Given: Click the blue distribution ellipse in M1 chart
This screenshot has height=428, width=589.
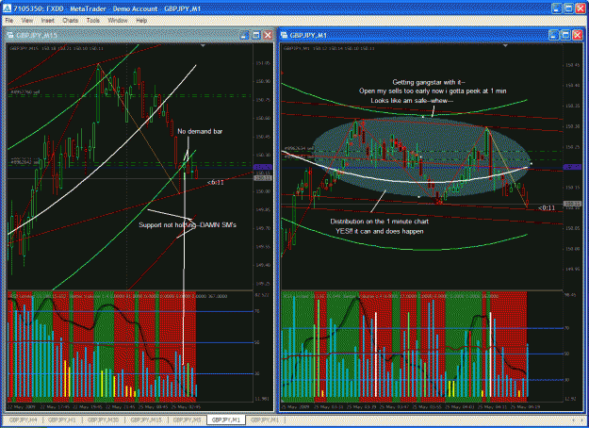Looking at the screenshot, I should tap(420, 157).
